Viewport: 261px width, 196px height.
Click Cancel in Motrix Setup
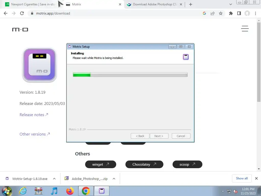(x=181, y=136)
